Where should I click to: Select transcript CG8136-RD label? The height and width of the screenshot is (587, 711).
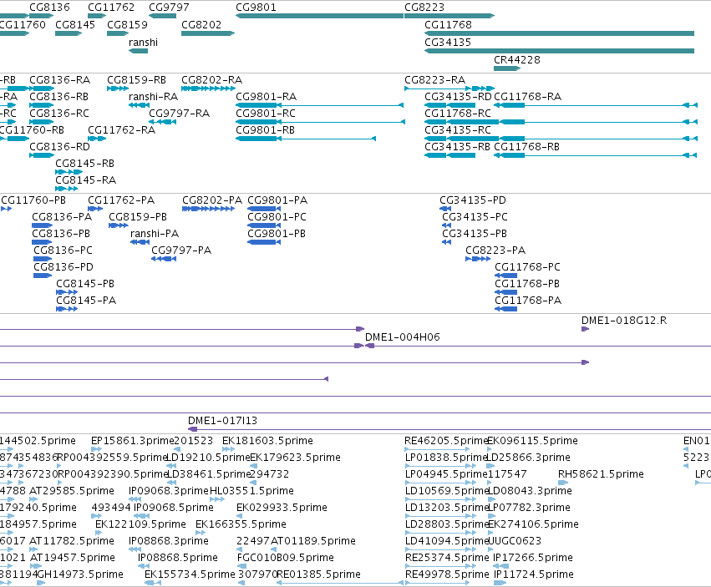[60, 147]
